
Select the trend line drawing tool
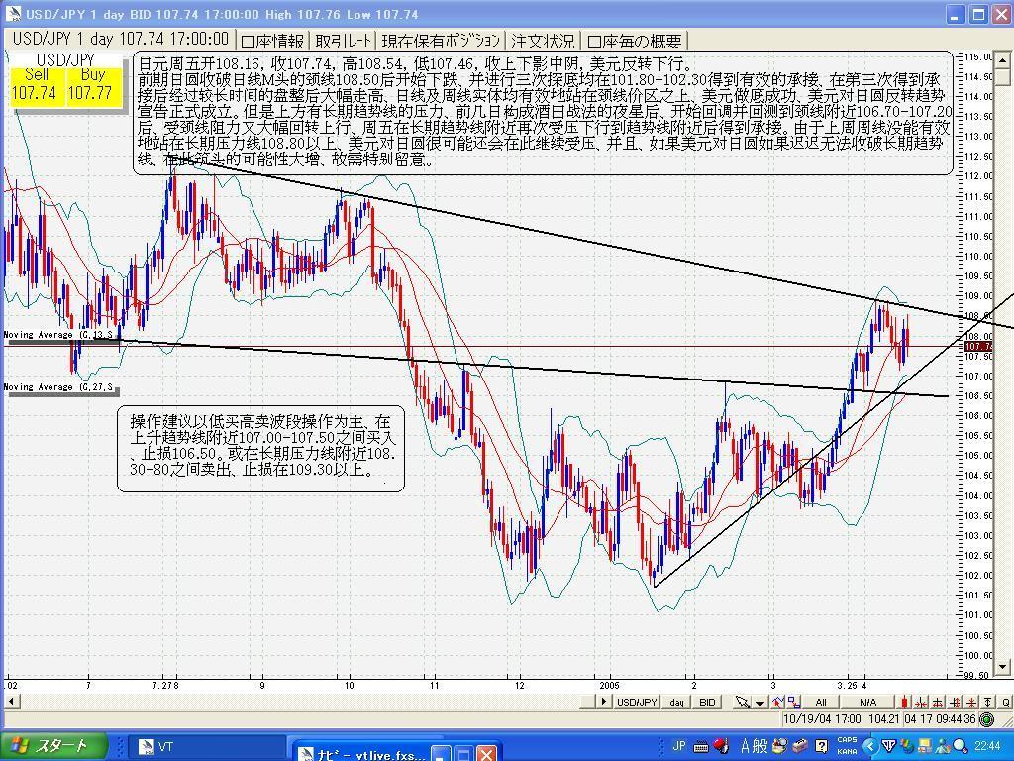776,702
